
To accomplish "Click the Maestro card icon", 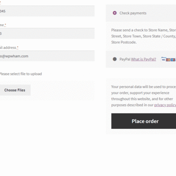I will [x=173, y=60].
